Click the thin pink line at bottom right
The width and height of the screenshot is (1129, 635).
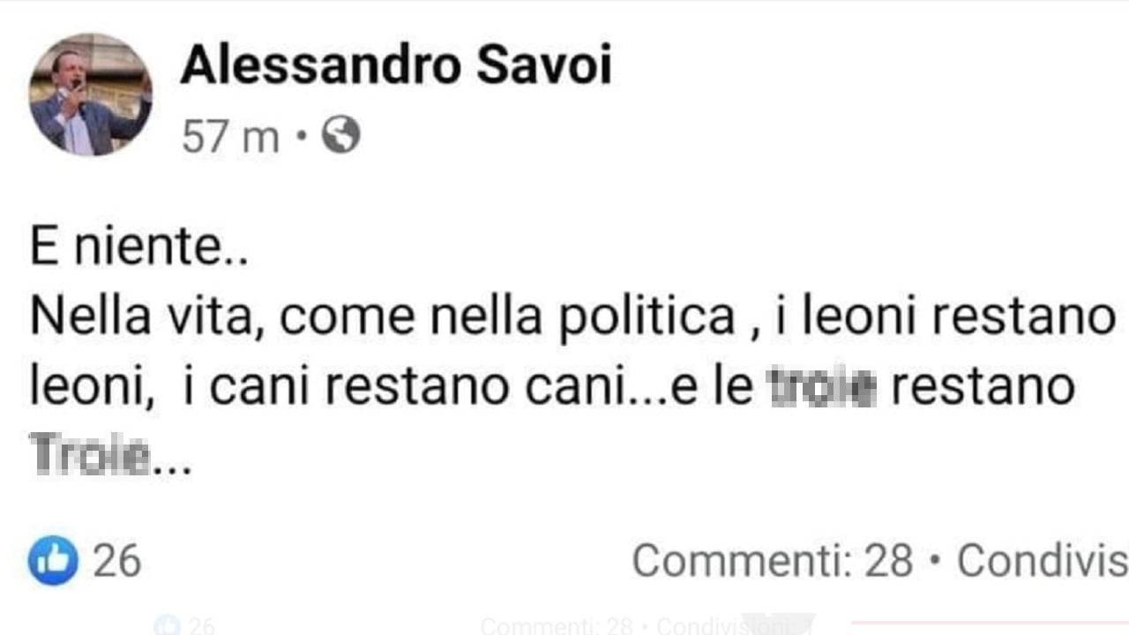click(988, 624)
